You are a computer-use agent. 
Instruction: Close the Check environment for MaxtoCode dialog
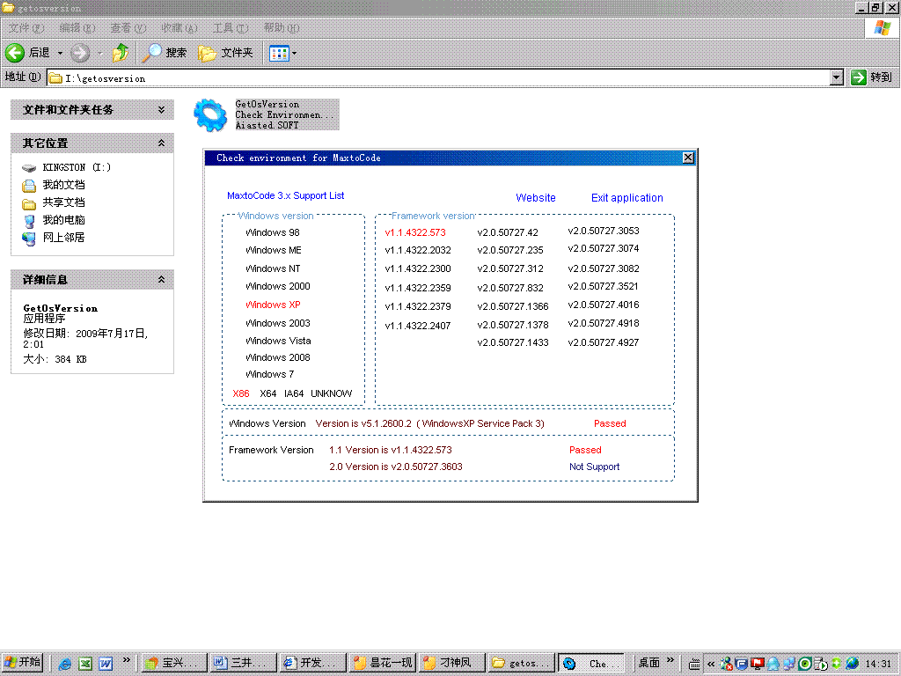(x=688, y=158)
